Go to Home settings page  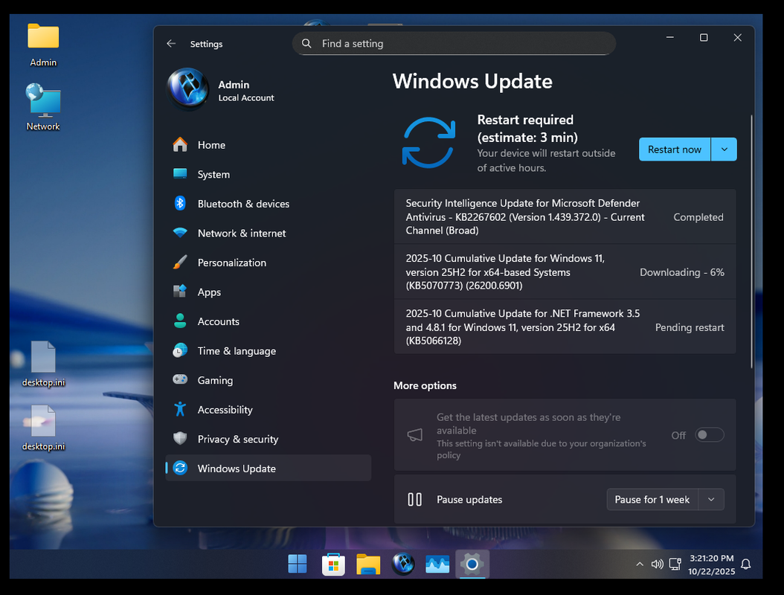tap(268, 144)
